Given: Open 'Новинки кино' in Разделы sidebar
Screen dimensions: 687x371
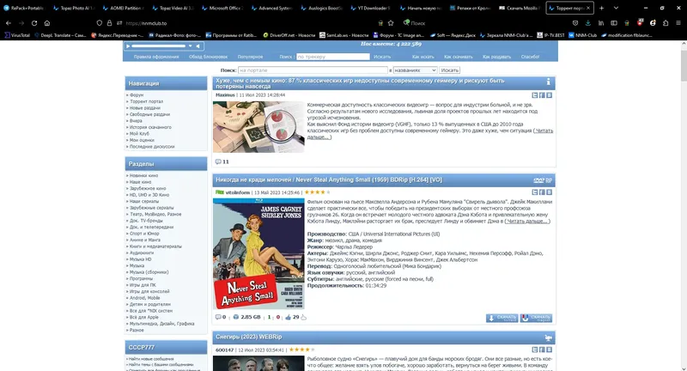Looking at the screenshot, I should (x=143, y=175).
